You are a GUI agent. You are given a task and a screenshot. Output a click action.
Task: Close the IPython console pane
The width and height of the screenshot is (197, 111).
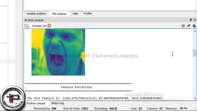(195, 20)
